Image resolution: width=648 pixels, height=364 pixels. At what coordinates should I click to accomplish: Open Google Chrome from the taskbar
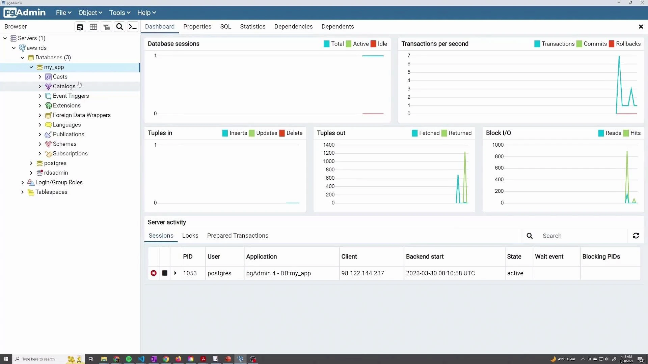[x=166, y=359]
